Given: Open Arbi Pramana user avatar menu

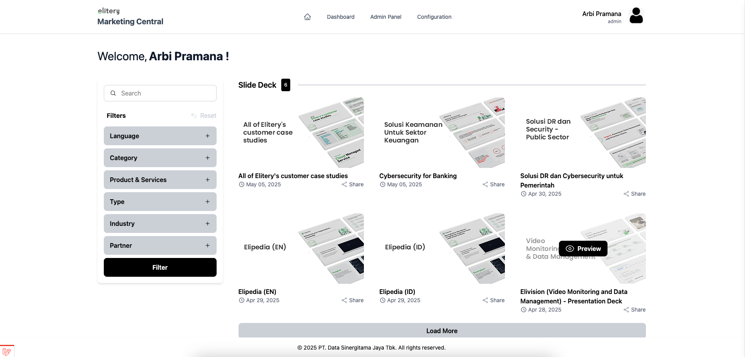Looking at the screenshot, I should click(636, 16).
